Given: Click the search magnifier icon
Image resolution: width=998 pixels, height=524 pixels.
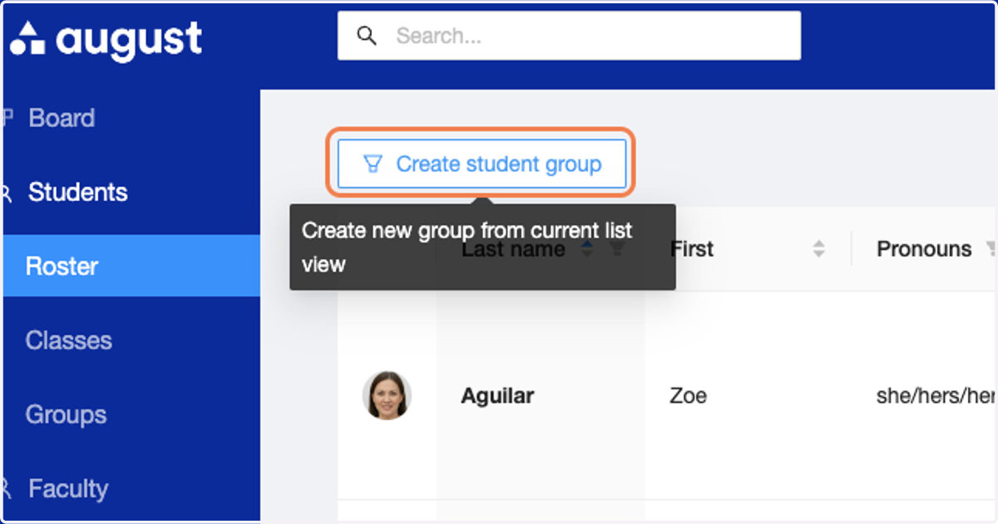Looking at the screenshot, I should pos(366,36).
